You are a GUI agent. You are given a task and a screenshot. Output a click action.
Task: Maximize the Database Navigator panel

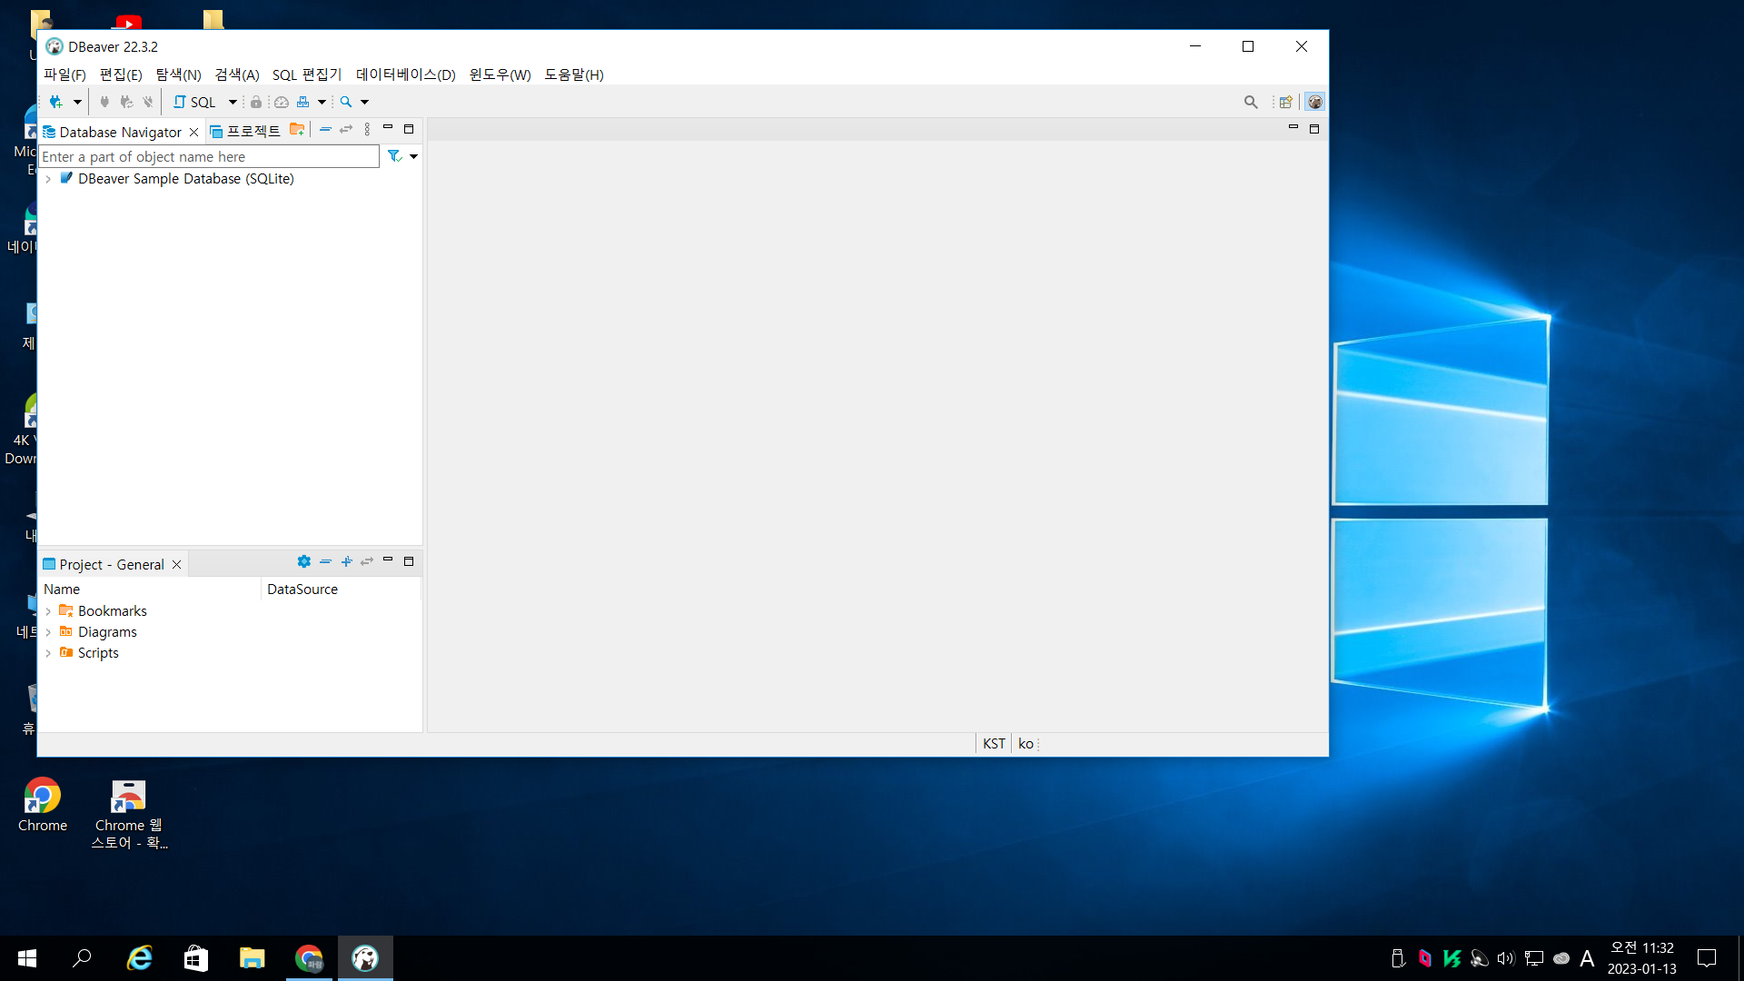click(409, 129)
